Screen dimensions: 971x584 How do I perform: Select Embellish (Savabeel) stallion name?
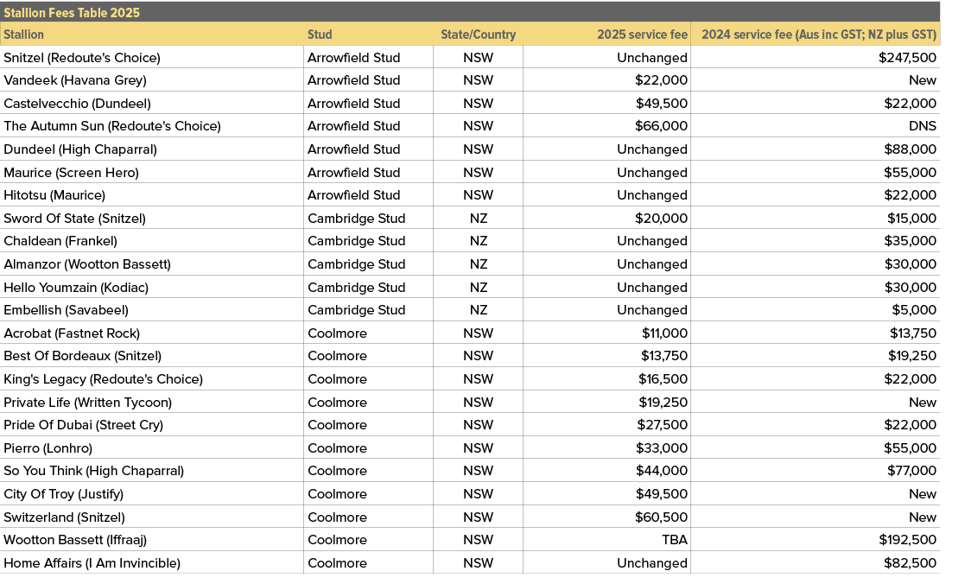point(60,310)
